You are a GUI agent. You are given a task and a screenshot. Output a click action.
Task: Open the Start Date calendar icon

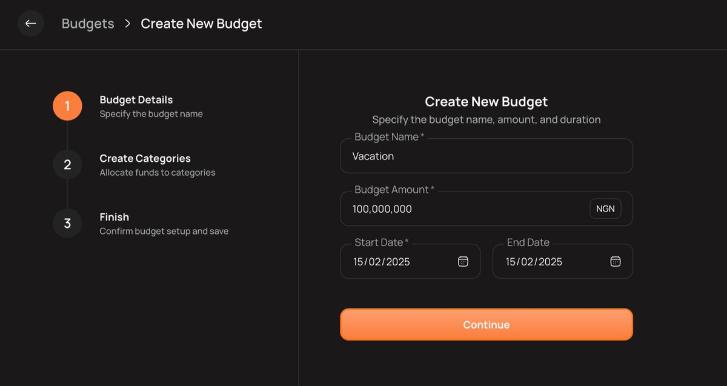463,261
